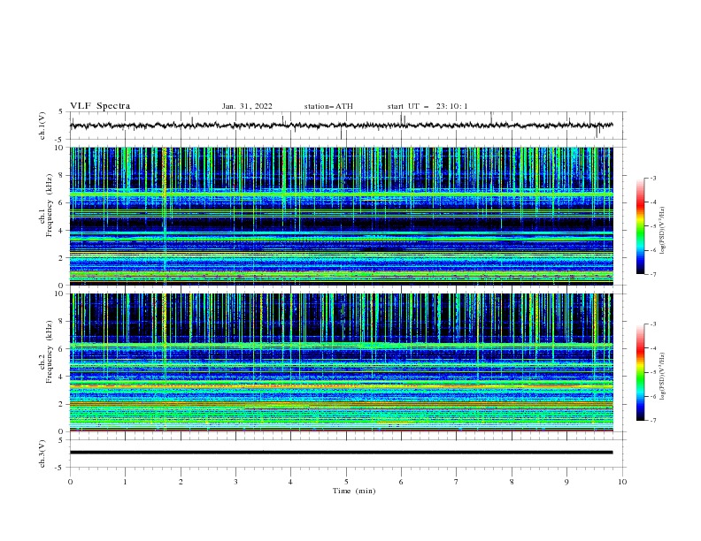Click the ch.1 frequency axis "6" tick label

click(61, 203)
